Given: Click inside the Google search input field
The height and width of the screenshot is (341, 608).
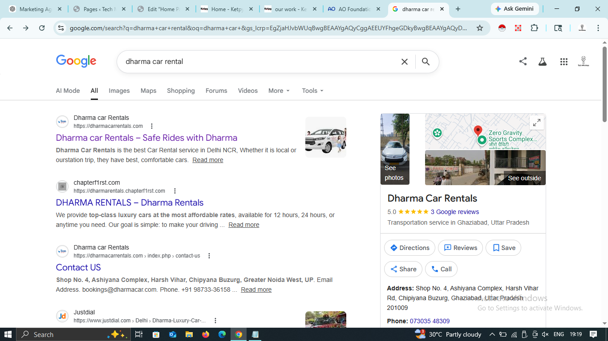Looking at the screenshot, I should (x=258, y=62).
